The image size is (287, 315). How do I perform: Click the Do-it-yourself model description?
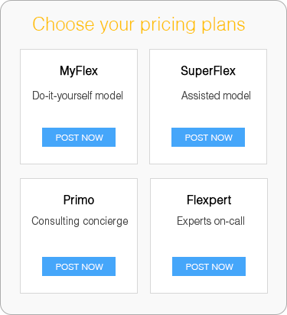[77, 96]
